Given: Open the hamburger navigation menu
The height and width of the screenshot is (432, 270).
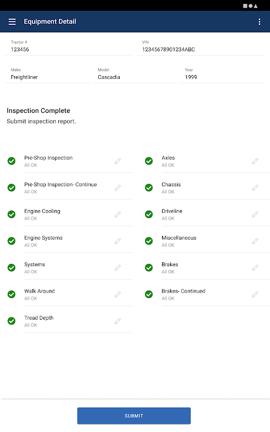Looking at the screenshot, I should coord(12,22).
